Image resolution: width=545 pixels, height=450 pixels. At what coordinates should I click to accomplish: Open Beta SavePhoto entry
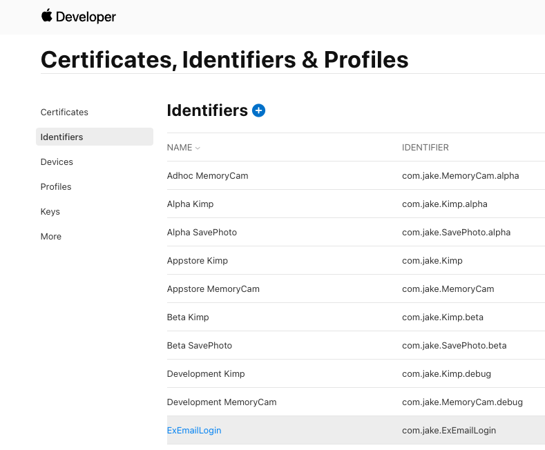point(199,345)
